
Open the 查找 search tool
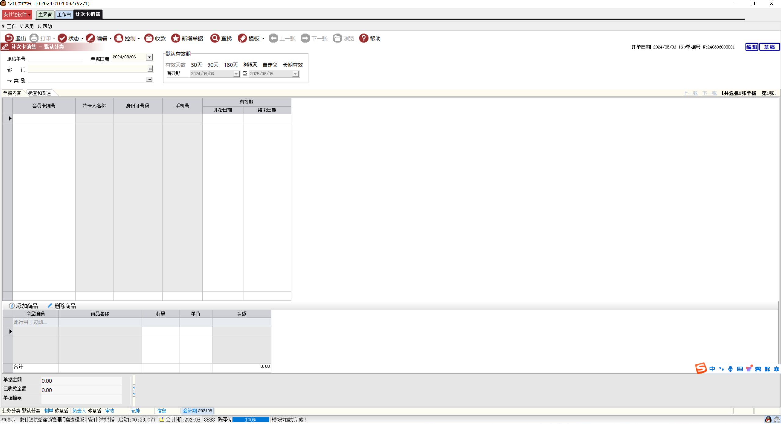(215, 38)
